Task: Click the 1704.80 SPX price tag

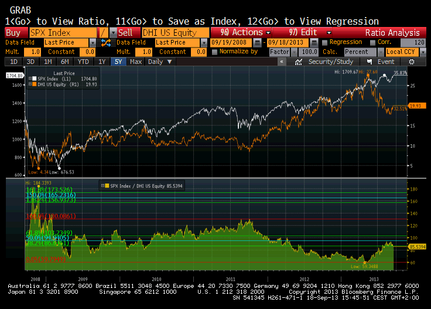Action: [x=15, y=76]
